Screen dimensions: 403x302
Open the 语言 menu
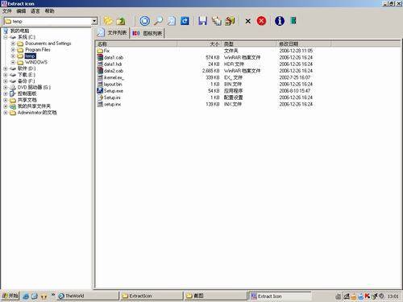tap(35, 11)
